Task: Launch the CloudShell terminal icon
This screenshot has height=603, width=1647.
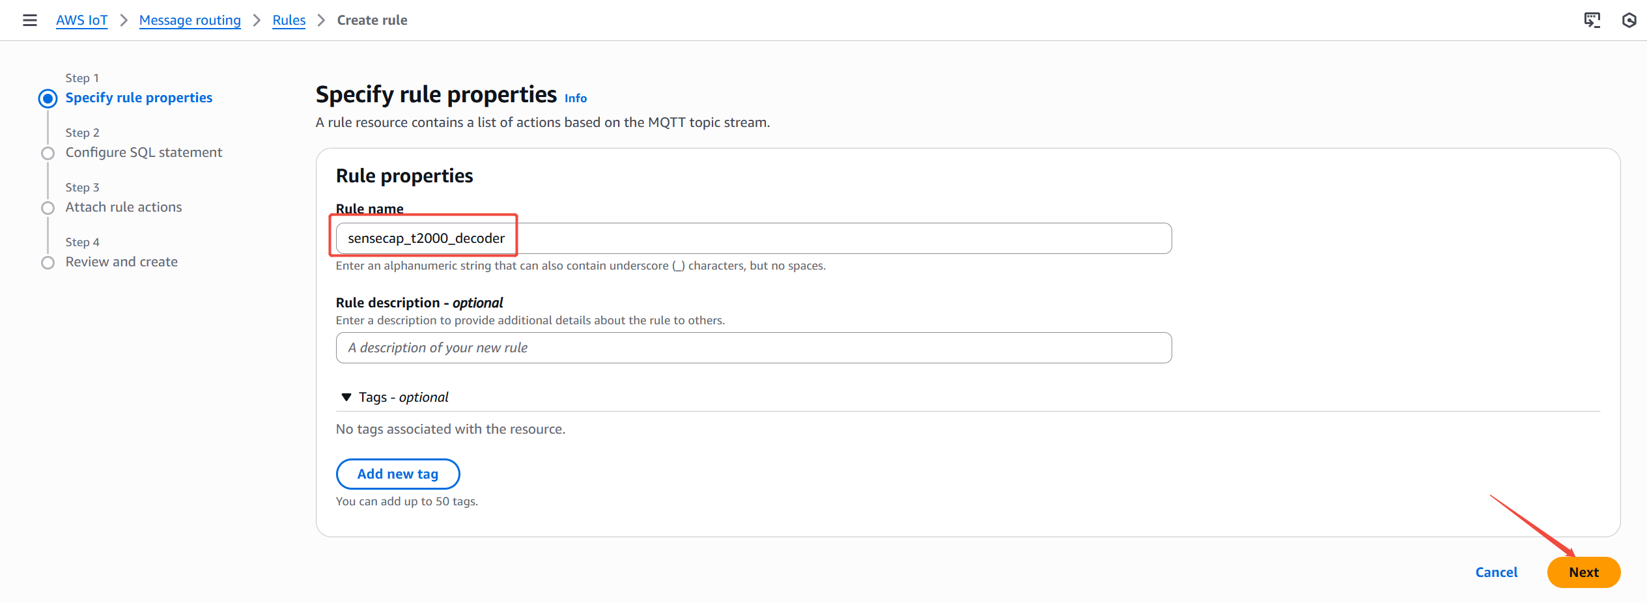Action: click(x=1592, y=20)
